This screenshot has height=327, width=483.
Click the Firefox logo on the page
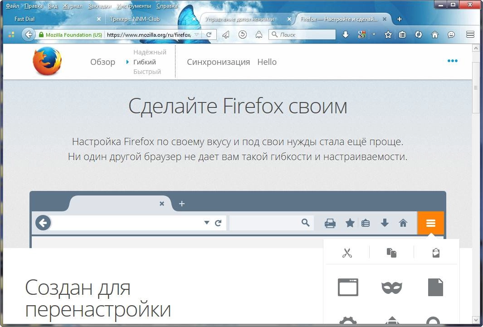point(47,61)
